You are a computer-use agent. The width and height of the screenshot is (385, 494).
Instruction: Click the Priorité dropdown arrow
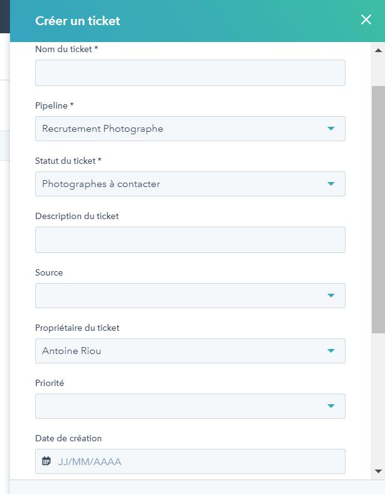click(x=331, y=406)
